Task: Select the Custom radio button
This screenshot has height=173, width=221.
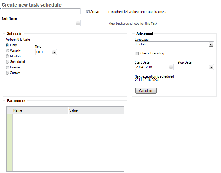Action: 7,73
